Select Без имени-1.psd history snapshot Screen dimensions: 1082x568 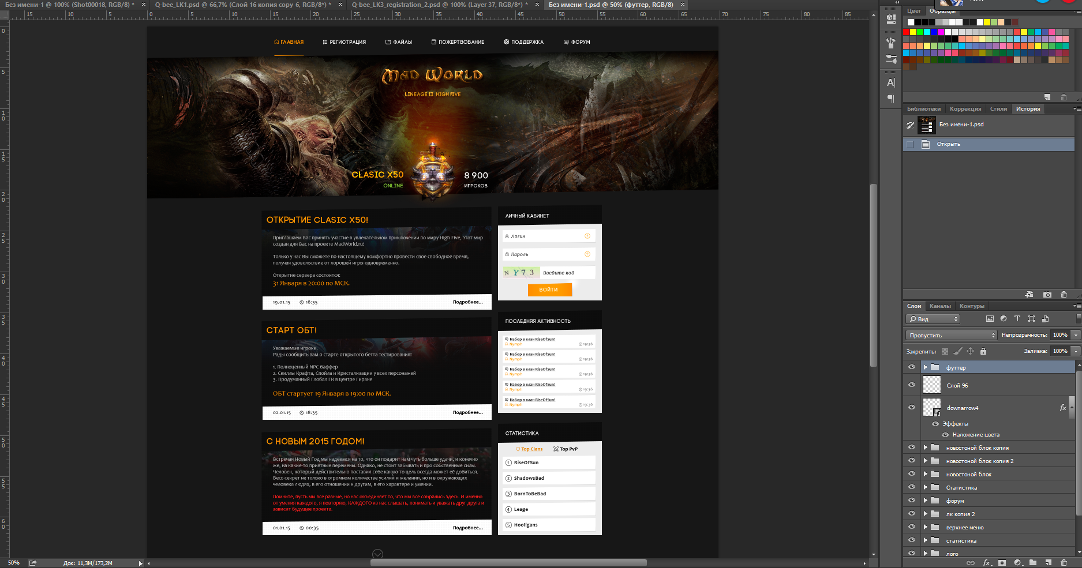pyautogui.click(x=989, y=125)
